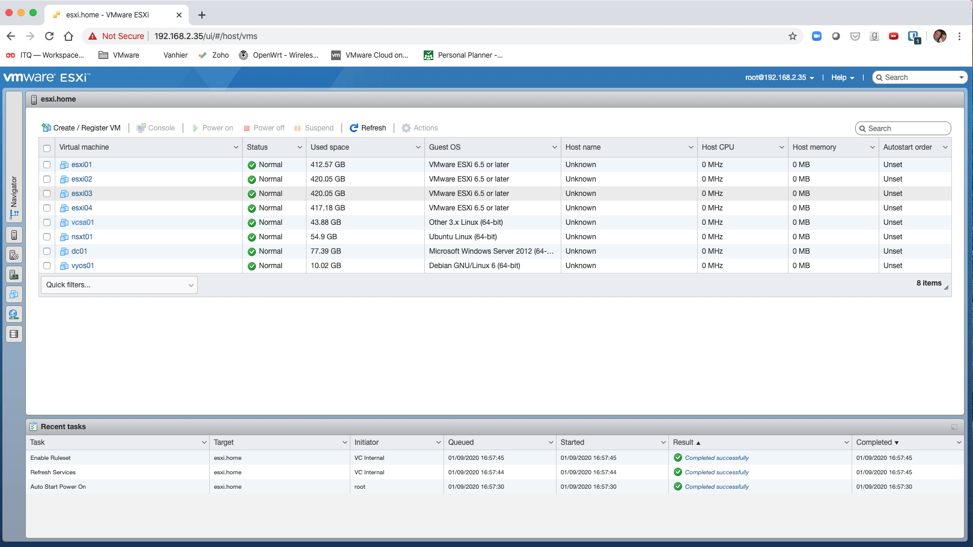Sort recent tasks by Result column
The width and height of the screenshot is (973, 547).
point(686,442)
